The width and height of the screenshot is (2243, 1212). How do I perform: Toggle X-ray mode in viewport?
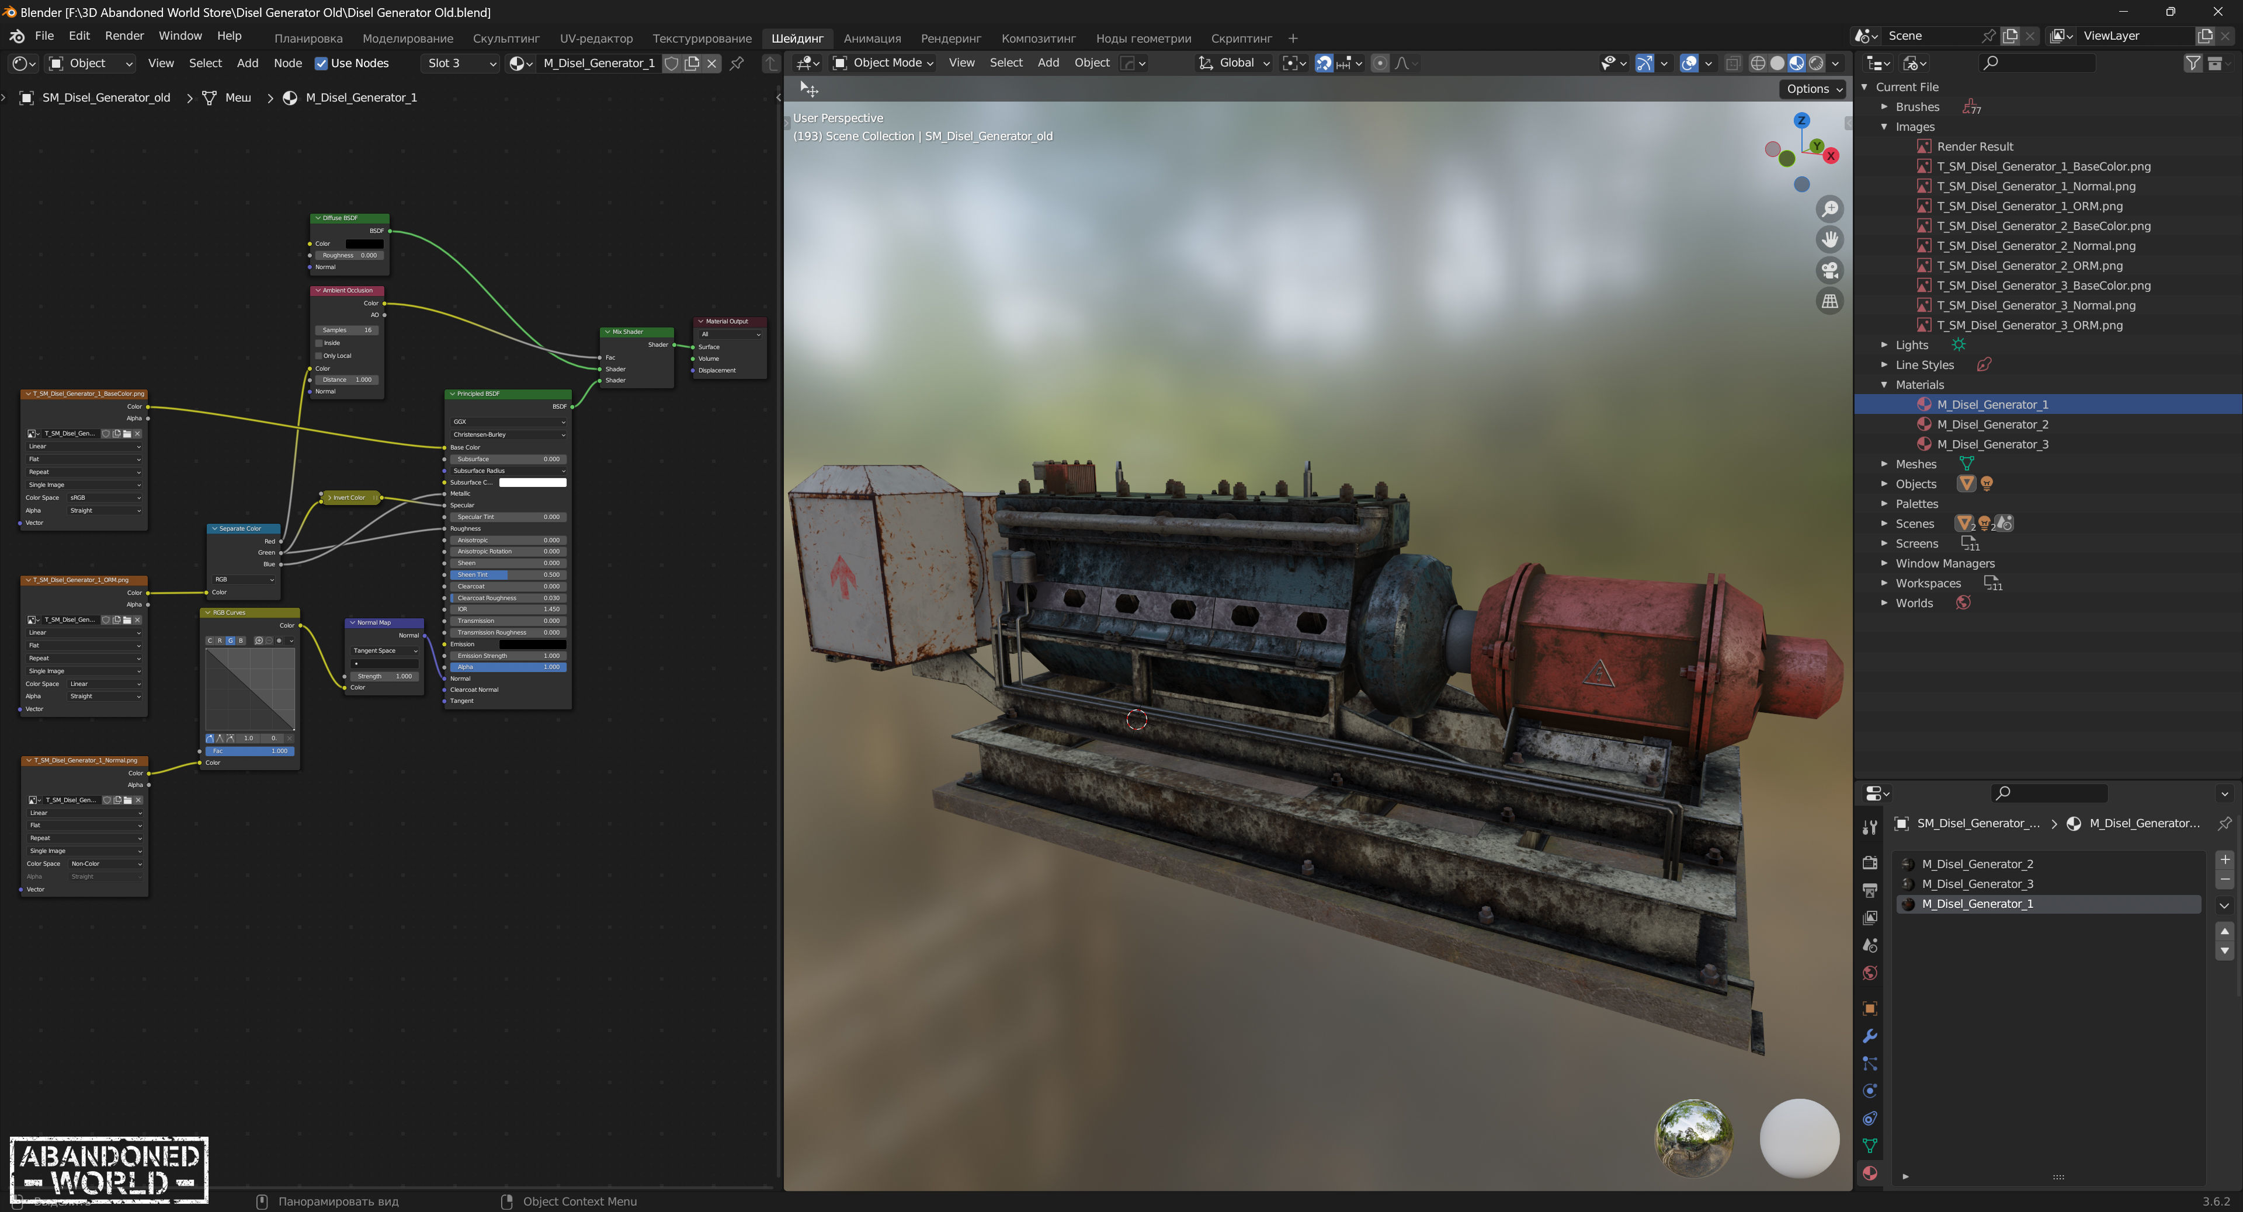tap(1734, 62)
